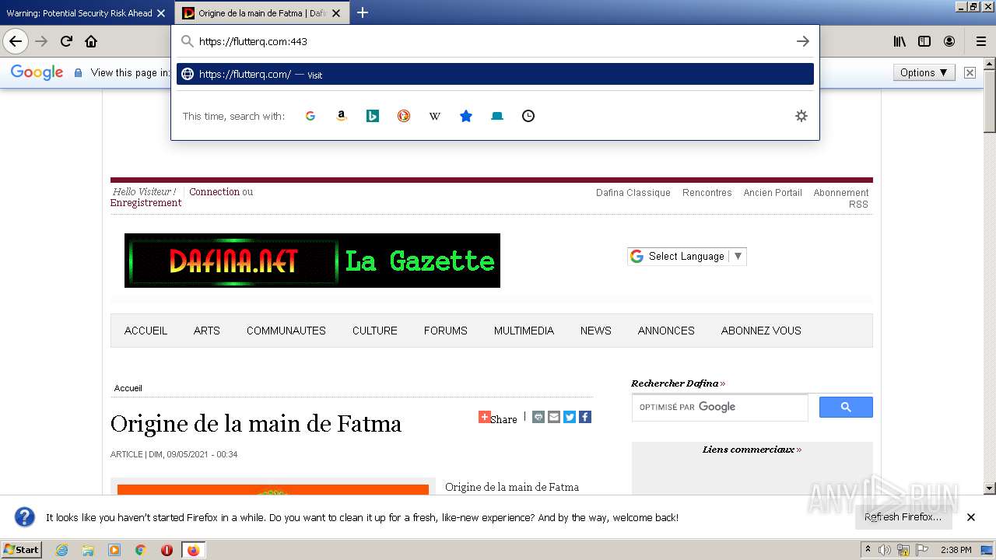
Task: Click the Refresh Firefox button
Action: coord(903,517)
